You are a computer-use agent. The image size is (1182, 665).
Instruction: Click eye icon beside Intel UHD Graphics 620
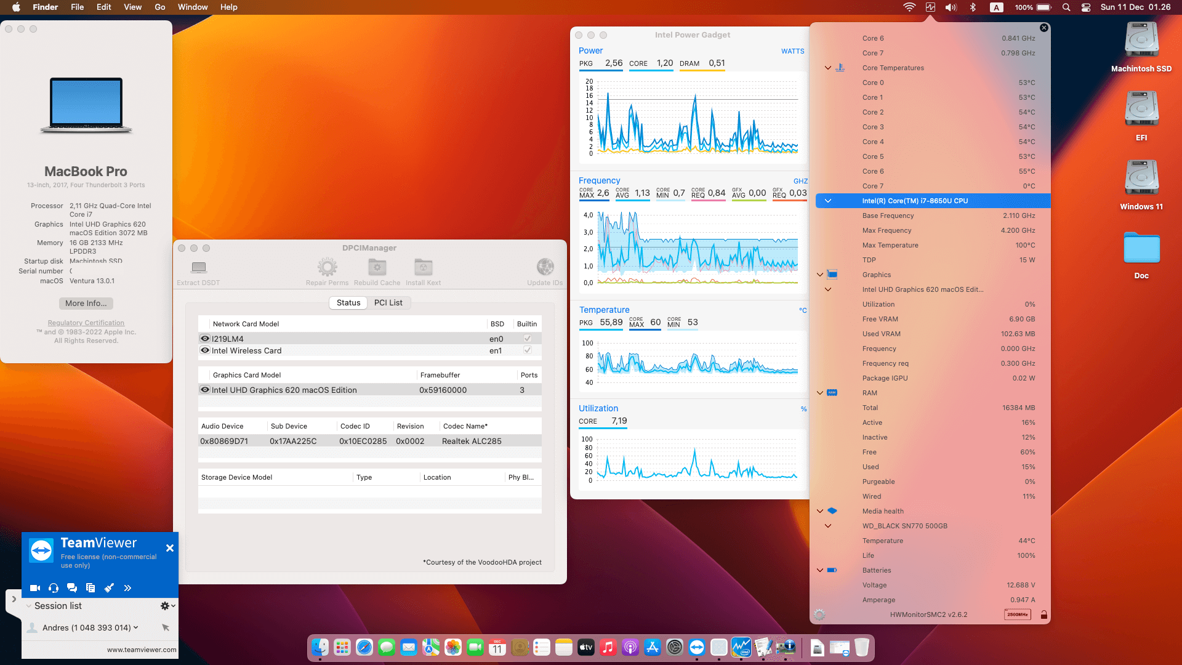(x=205, y=390)
